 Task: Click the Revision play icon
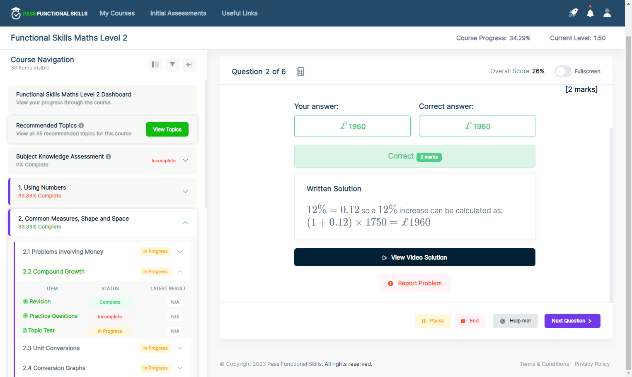25,302
